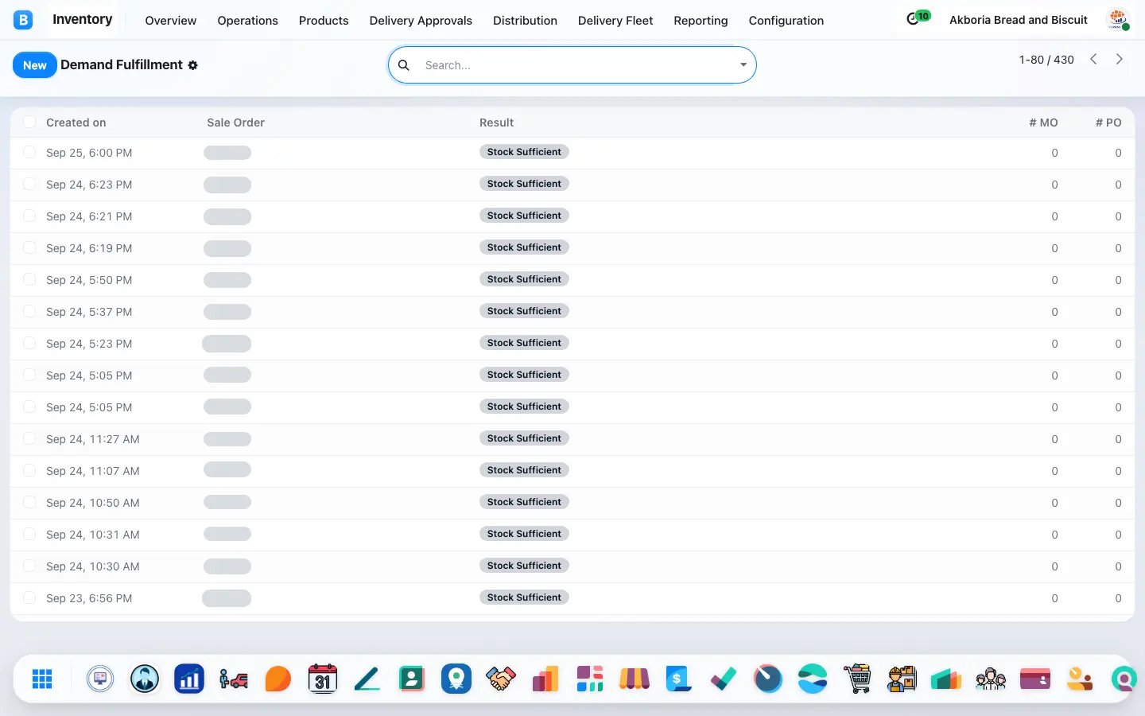Screen dimensions: 1145x716
Task: Select the Sep 24, 6:23 PM row checkbox
Action: [x=29, y=184]
